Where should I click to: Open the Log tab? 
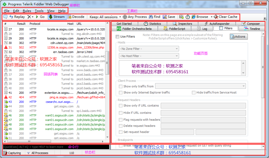click(202, 29)
